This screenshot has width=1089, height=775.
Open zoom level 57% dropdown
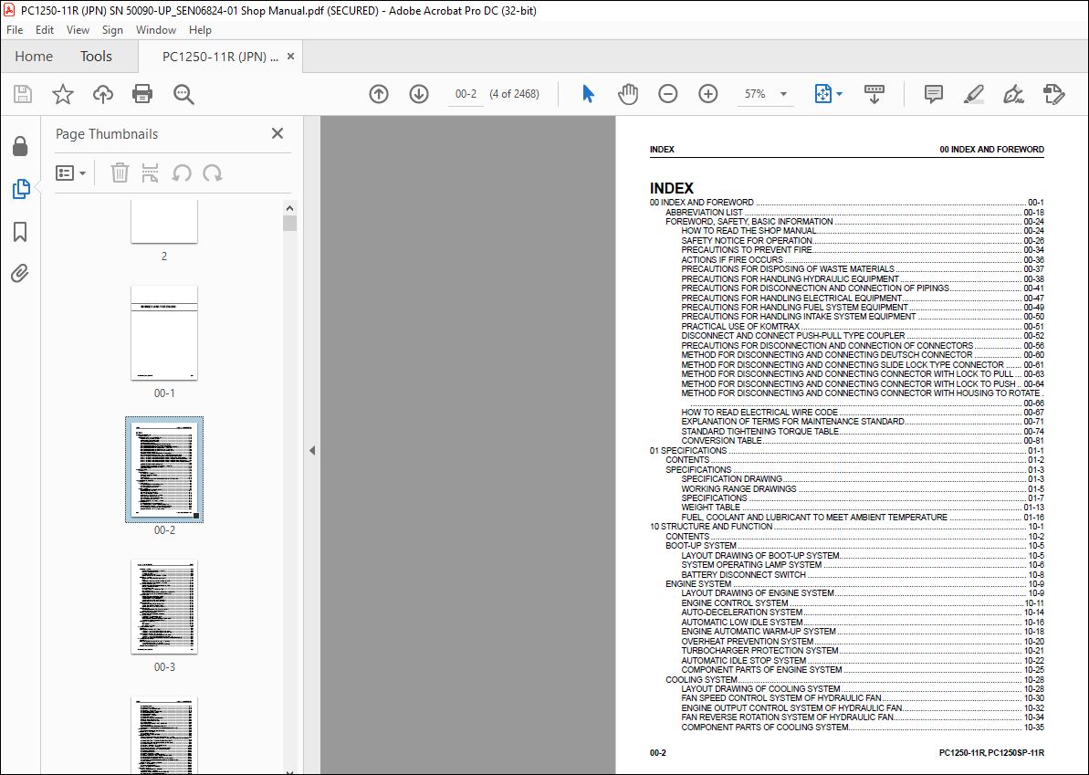coord(783,94)
